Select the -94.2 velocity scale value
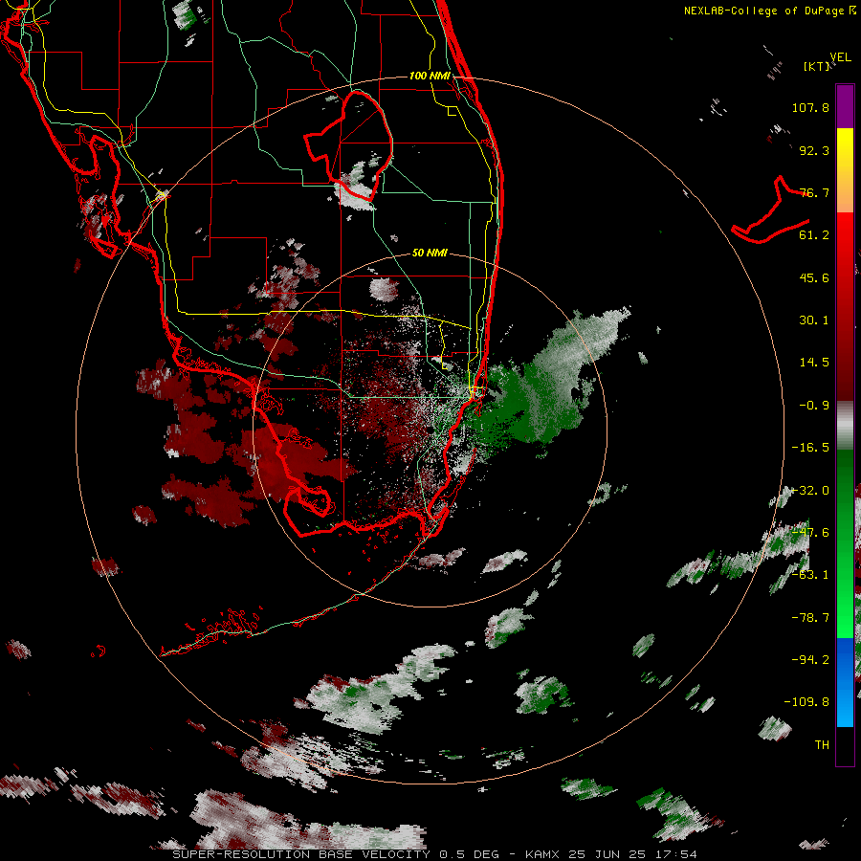The image size is (861, 861). [x=810, y=659]
